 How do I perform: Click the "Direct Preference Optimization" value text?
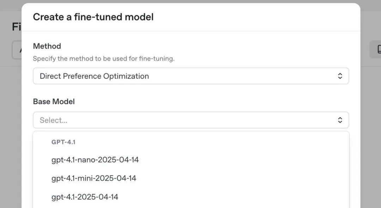94,76
